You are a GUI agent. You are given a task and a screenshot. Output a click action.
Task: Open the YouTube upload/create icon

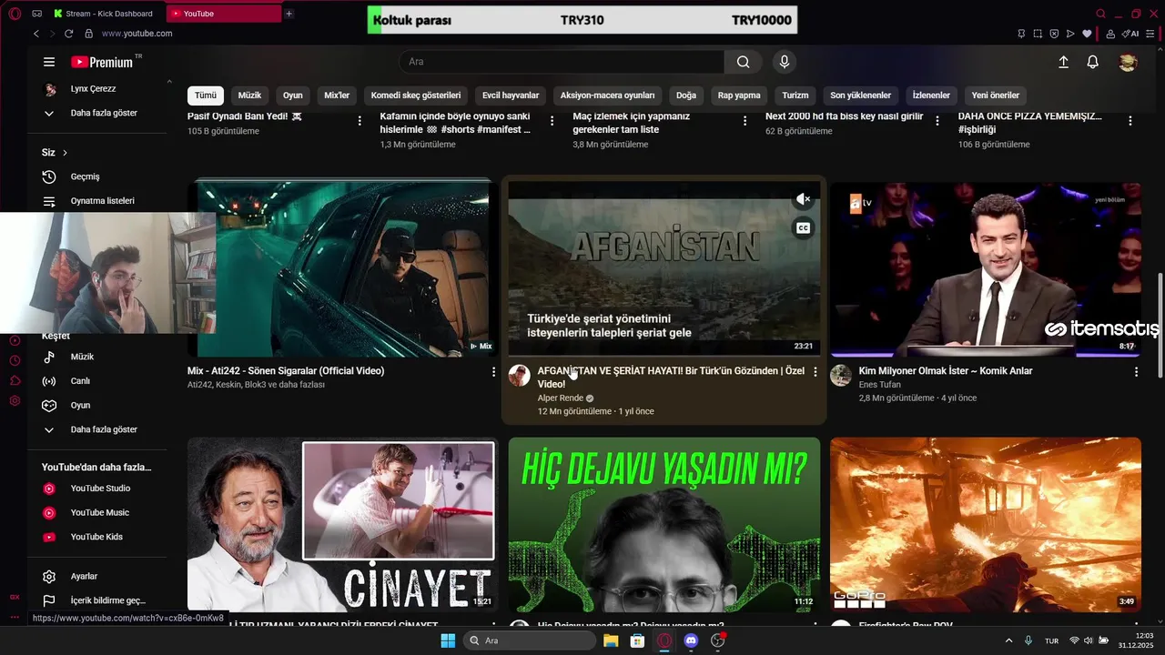pos(1063,62)
